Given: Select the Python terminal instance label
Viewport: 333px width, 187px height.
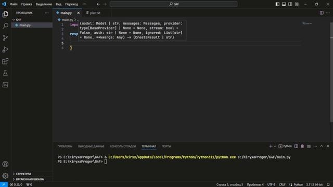Looking at the screenshot, I should (x=285, y=146).
